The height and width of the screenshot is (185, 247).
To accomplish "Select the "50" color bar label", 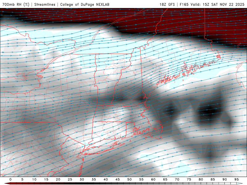I will pos(129,179).
